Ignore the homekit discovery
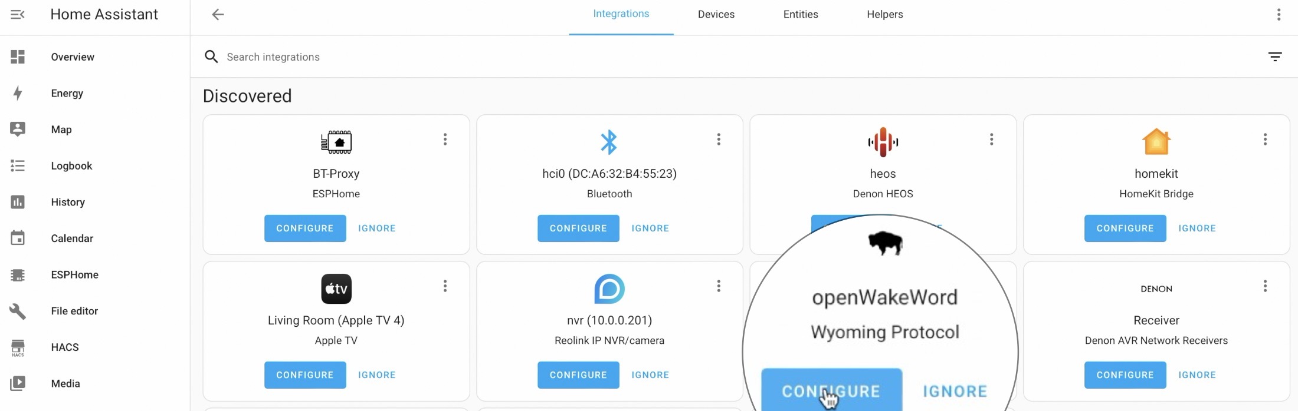The width and height of the screenshot is (1298, 411). click(x=1197, y=228)
